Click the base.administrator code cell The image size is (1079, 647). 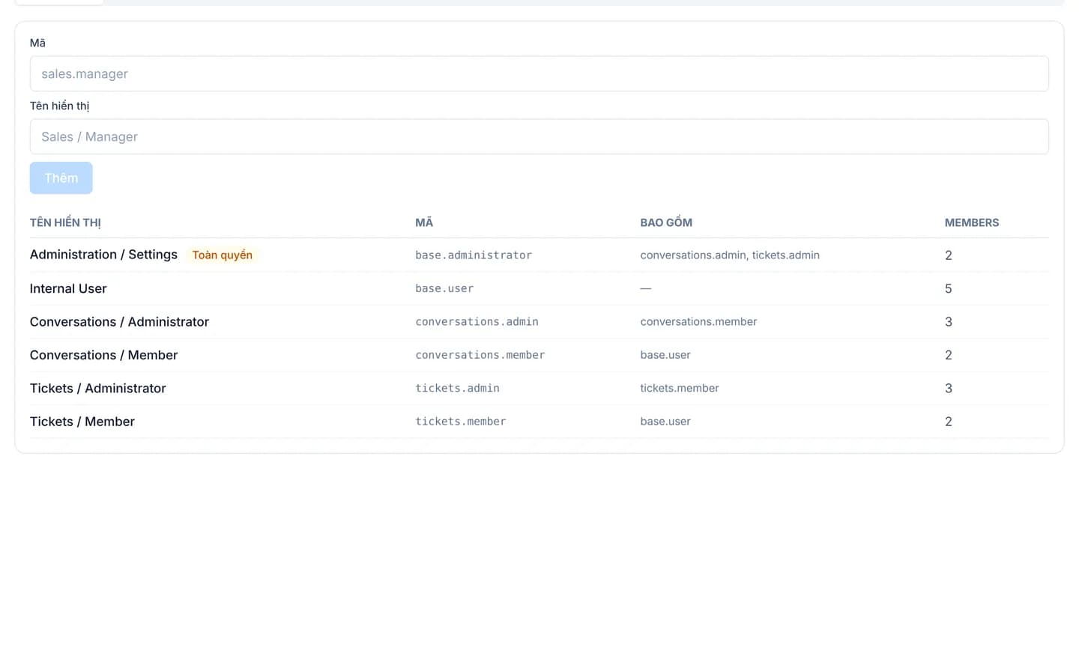coord(474,255)
